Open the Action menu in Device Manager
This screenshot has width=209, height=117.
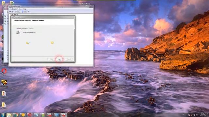15,9
